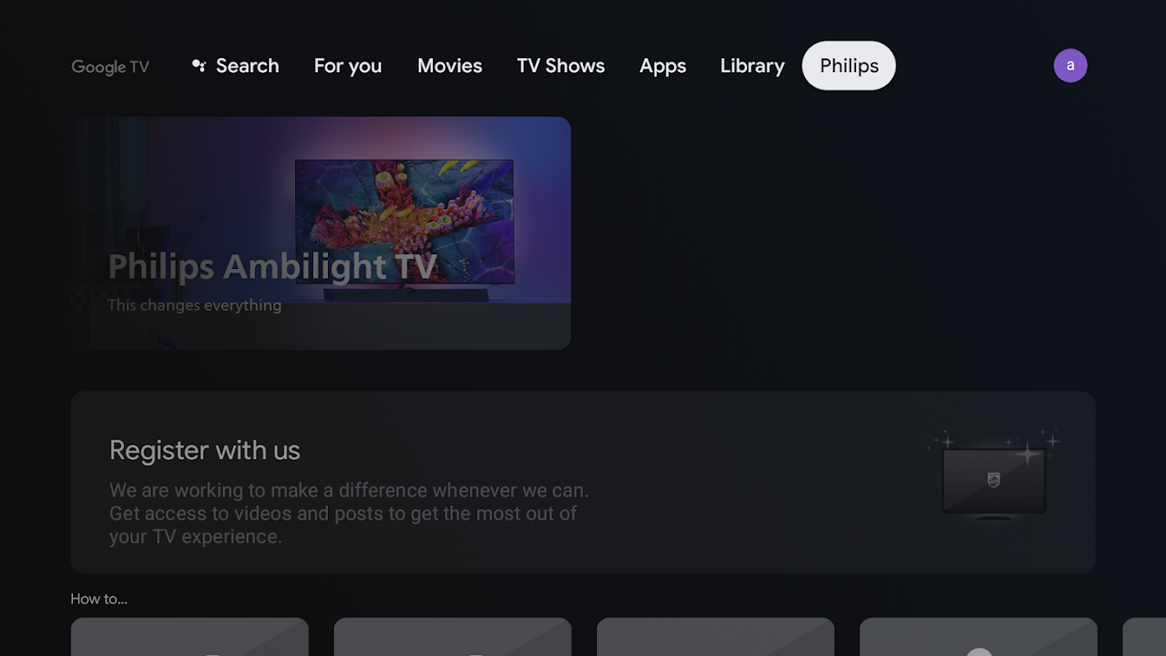Screen dimensions: 1166x656
Task: Select the second How to tile
Action: [x=453, y=637]
